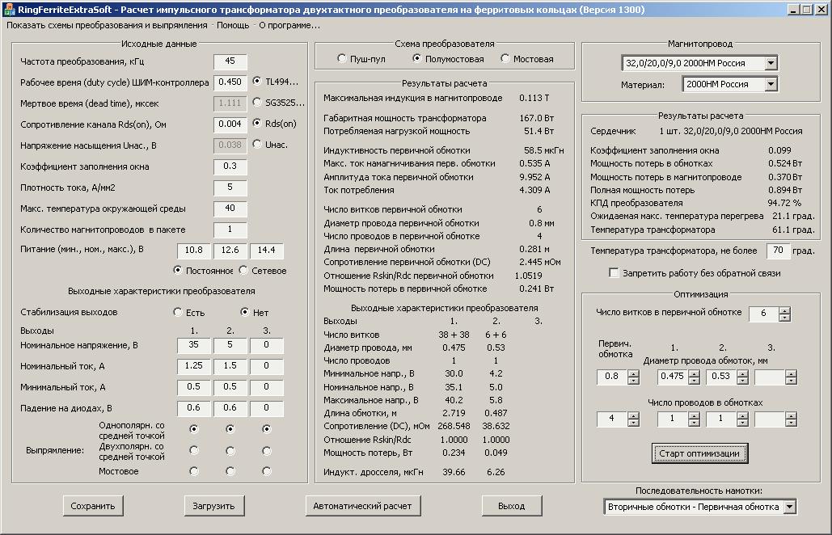Select the Пуш-пул converter scheme
Image resolution: width=832 pixels, height=535 pixels.
pos(361,59)
